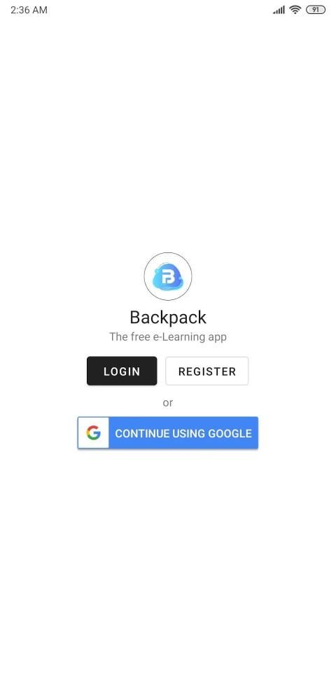Screen dimensions: 336x673
Task: Tap the Wi-Fi status icon
Action: click(x=295, y=9)
